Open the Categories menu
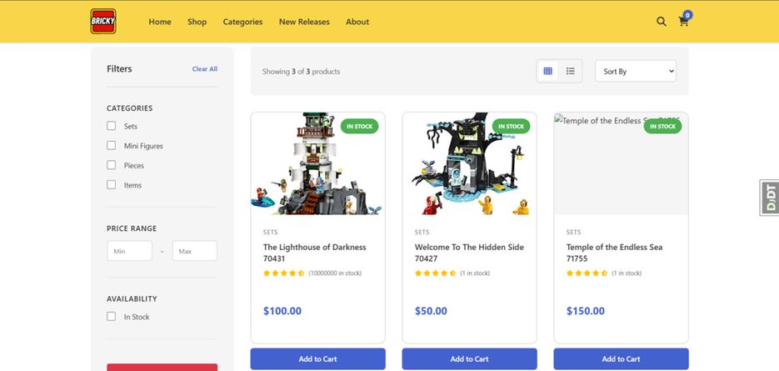 pos(242,22)
